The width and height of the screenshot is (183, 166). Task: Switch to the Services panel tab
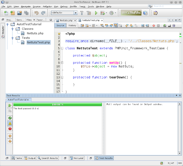[x=20, y=20]
